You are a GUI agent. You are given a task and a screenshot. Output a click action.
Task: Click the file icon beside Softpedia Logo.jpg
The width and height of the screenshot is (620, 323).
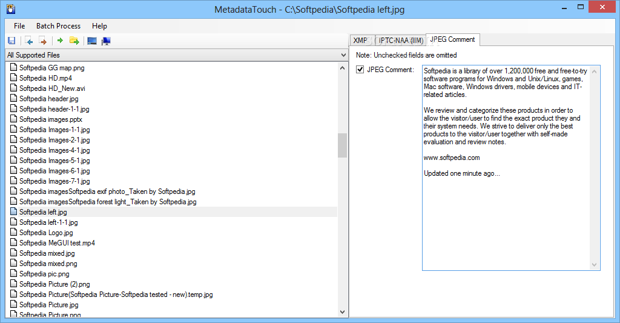tap(13, 232)
